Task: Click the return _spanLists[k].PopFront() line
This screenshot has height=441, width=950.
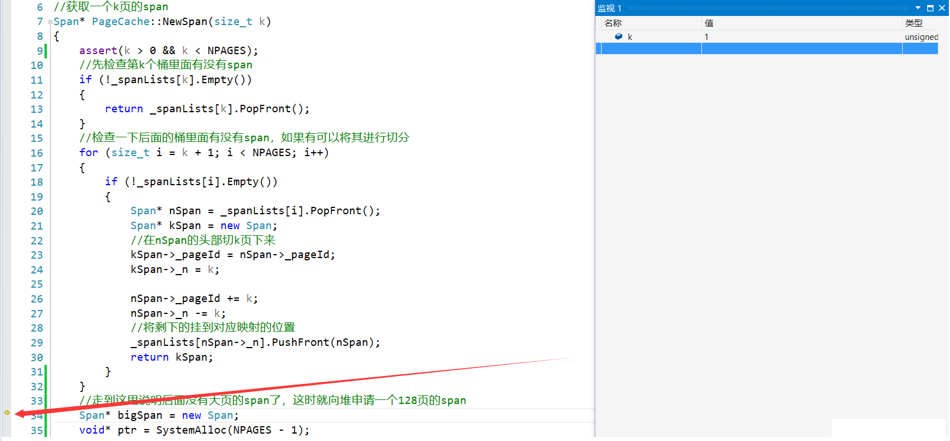Action: tap(207, 108)
